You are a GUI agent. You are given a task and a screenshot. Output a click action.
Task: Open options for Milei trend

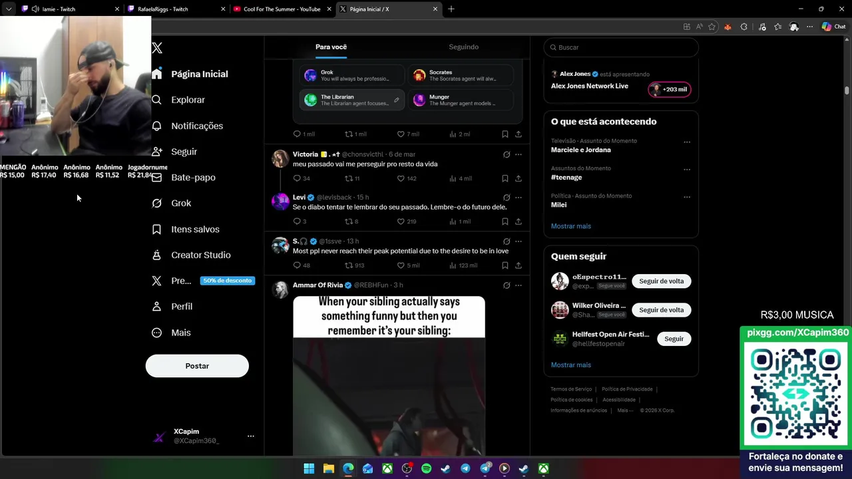(687, 197)
